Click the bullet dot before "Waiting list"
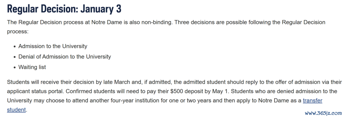344x118 pixels. point(14,68)
